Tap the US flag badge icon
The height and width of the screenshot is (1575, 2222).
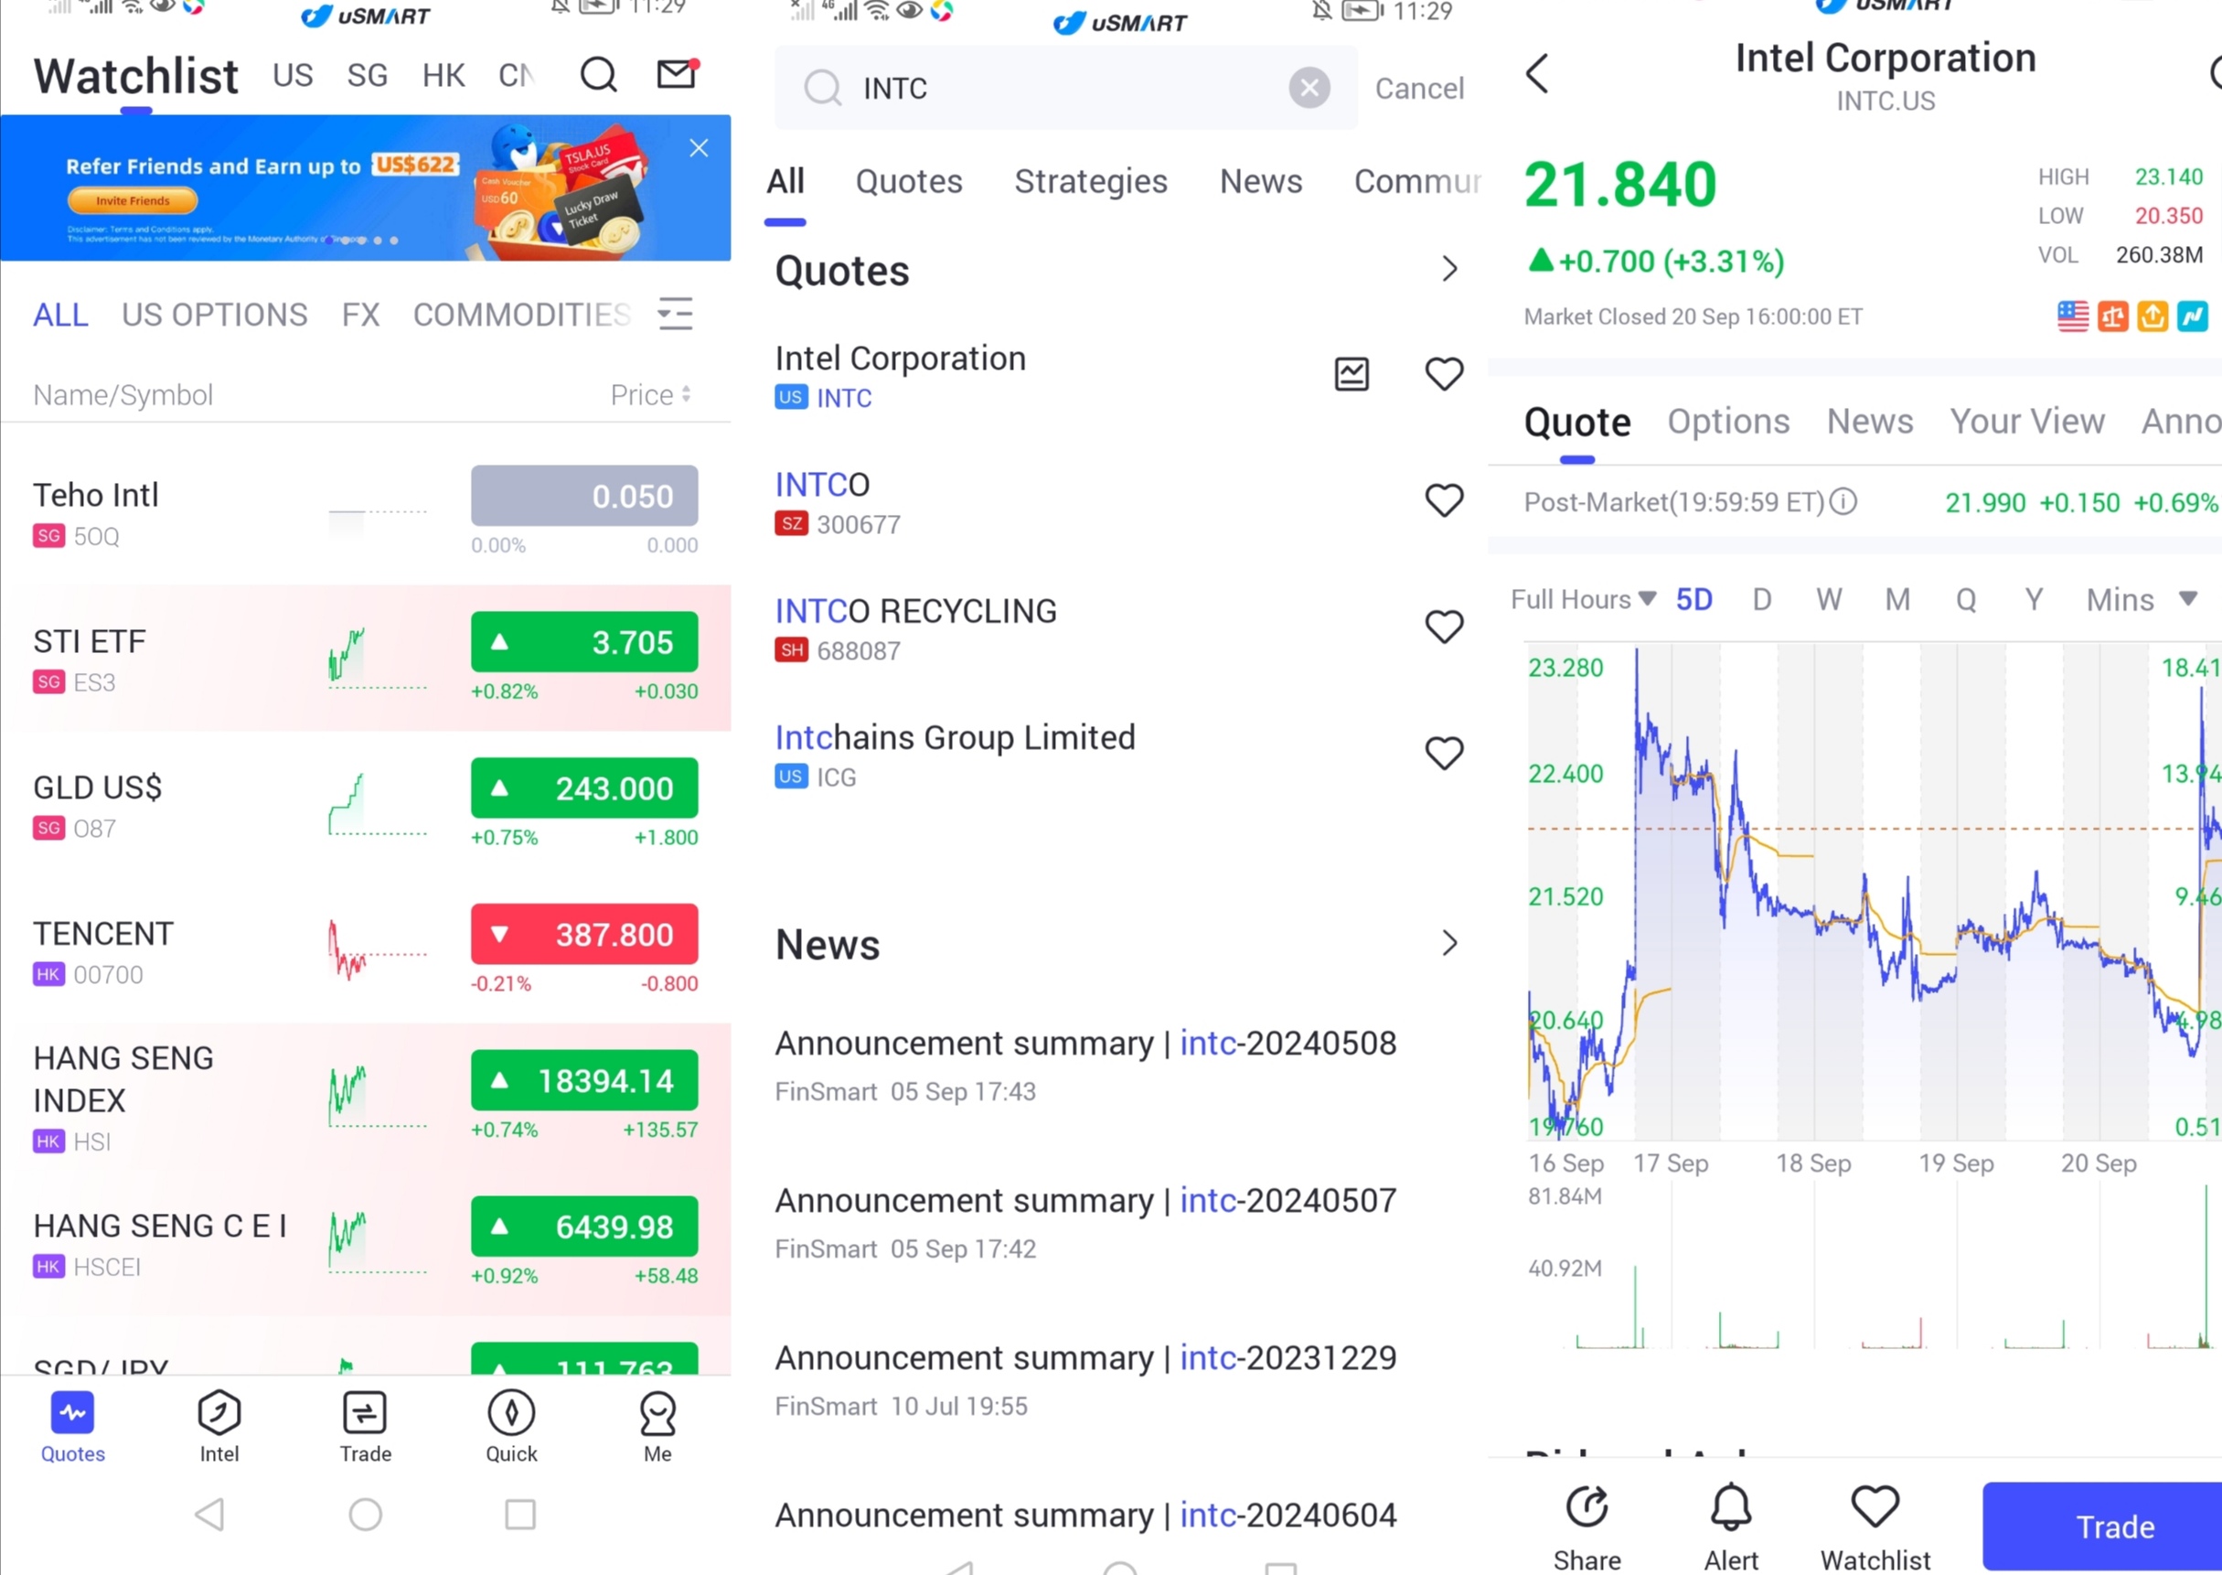pos(2073,316)
